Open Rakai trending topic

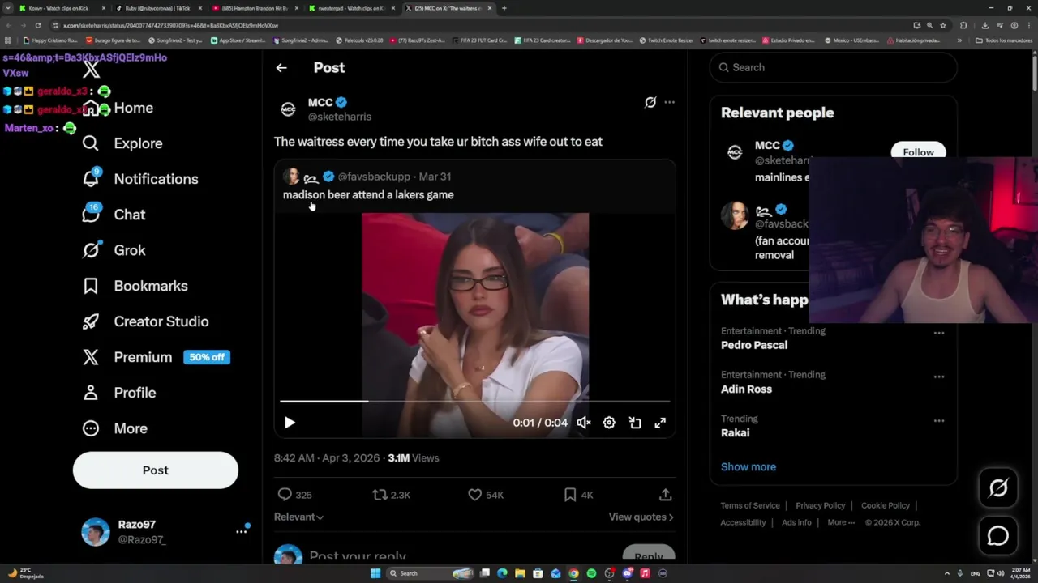point(735,432)
